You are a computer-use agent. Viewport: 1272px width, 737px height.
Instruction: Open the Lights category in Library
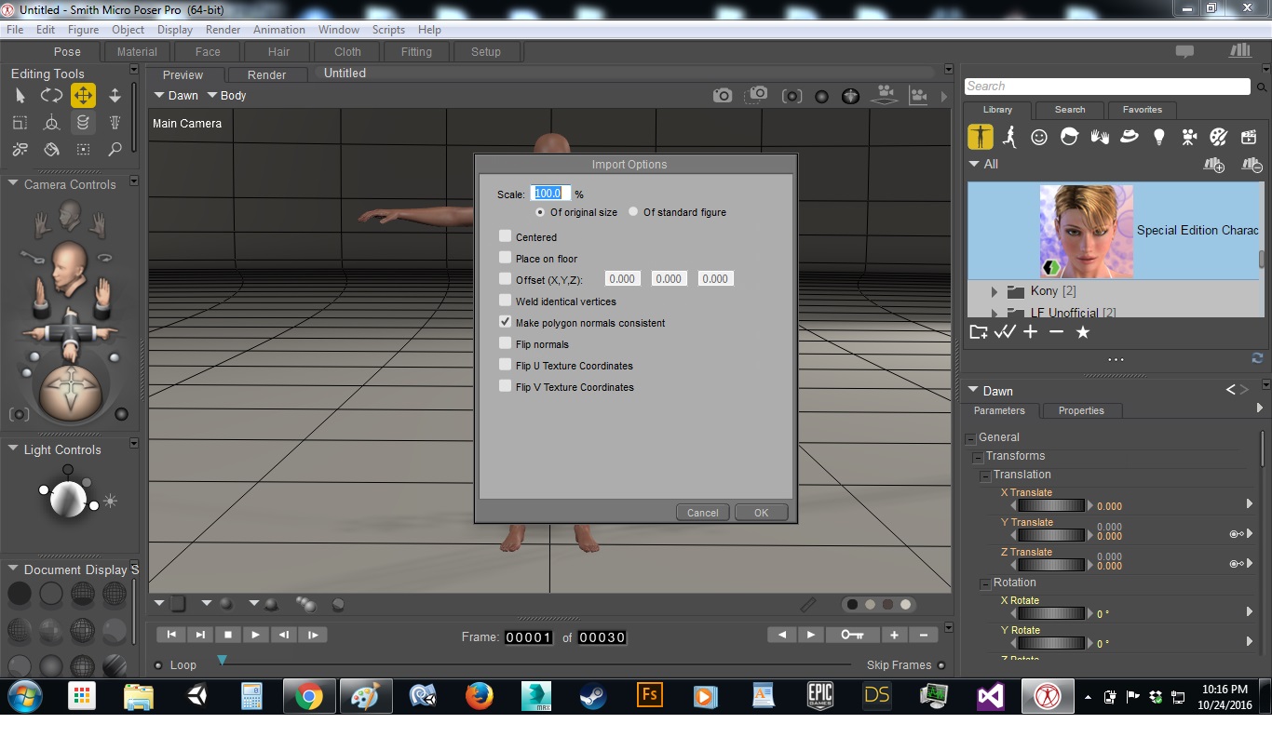1158,137
